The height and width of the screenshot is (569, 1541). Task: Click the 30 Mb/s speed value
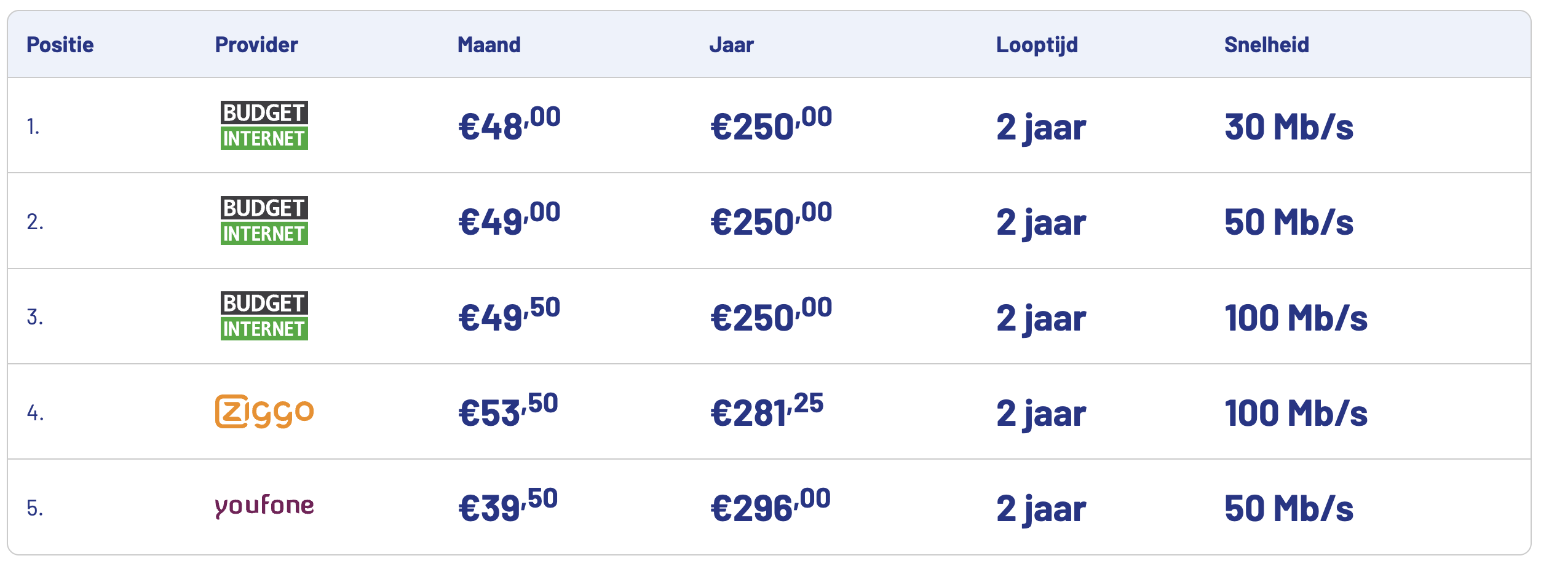[1289, 127]
